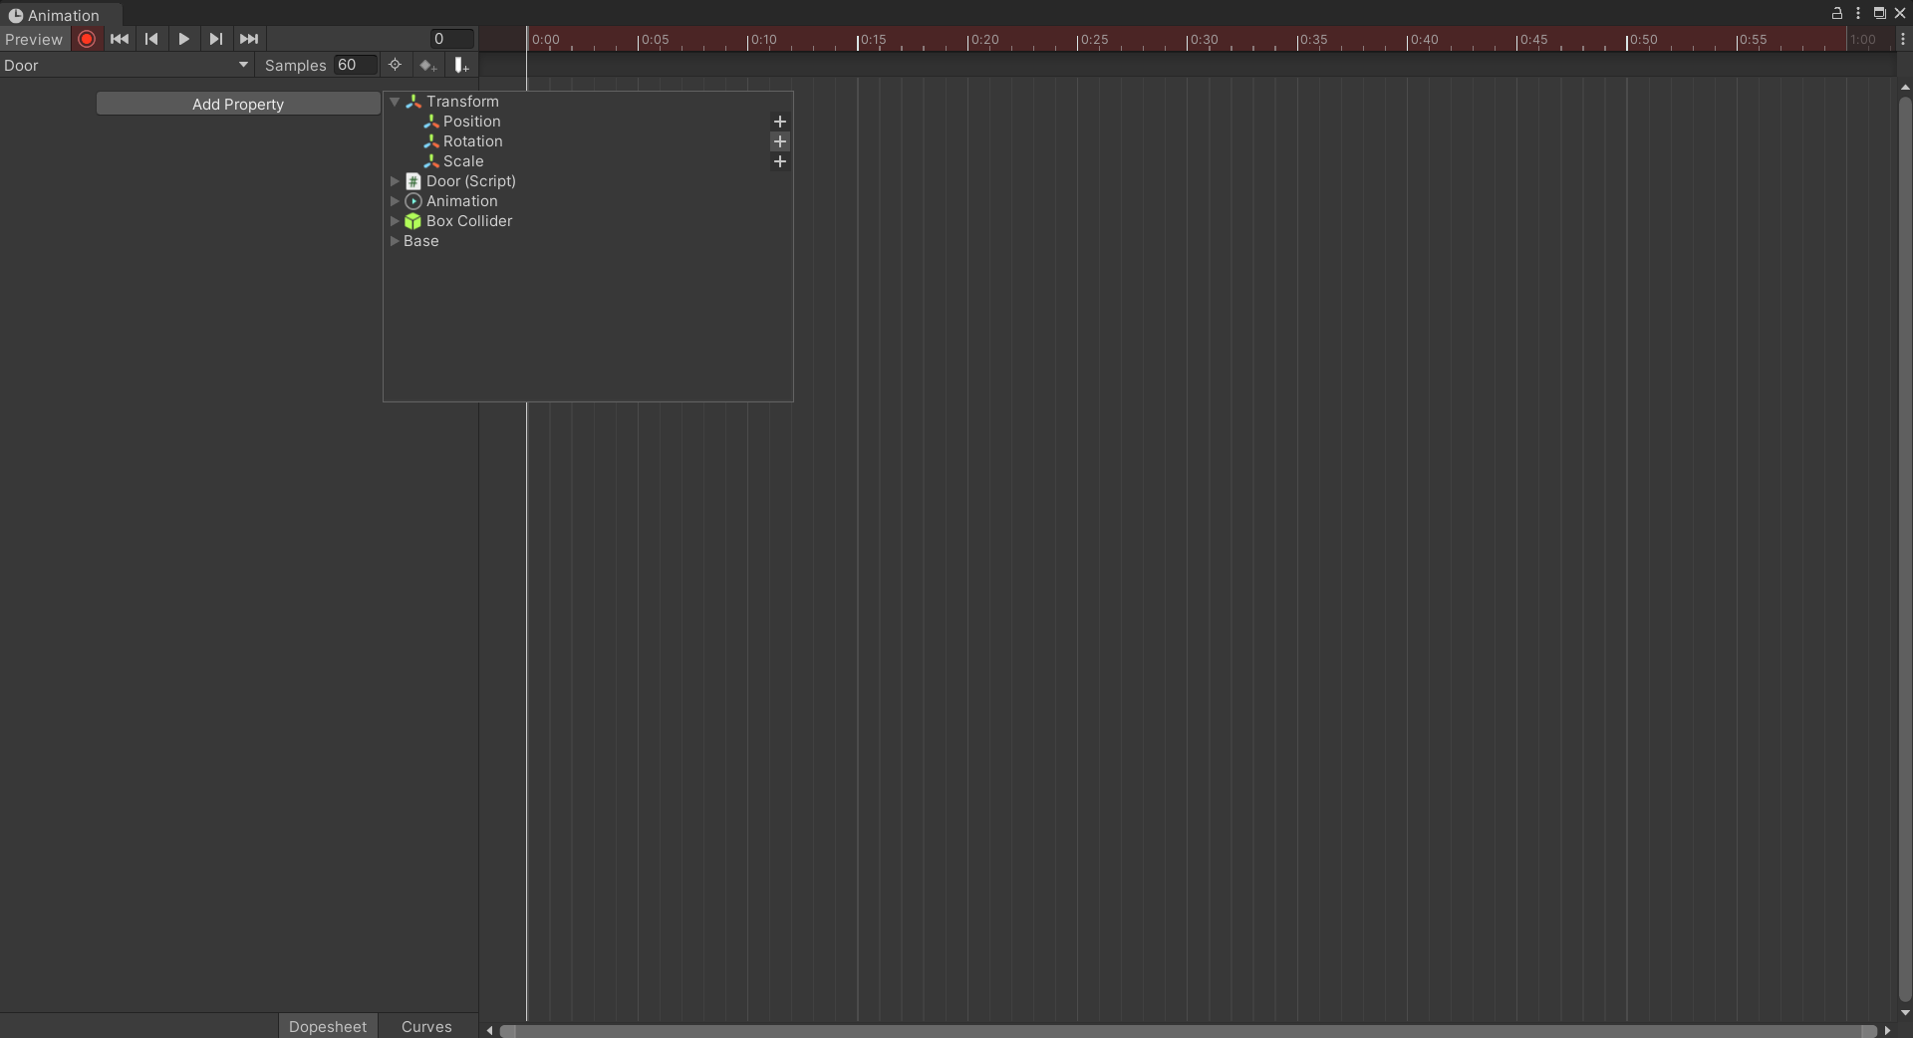Jump to the first frame
Viewport: 1913px width, 1038px height.
[120, 39]
